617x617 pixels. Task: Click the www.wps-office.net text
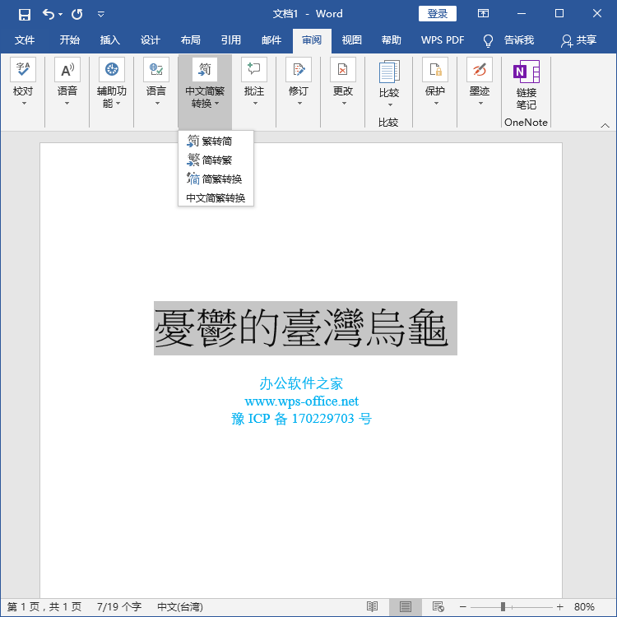[301, 401]
